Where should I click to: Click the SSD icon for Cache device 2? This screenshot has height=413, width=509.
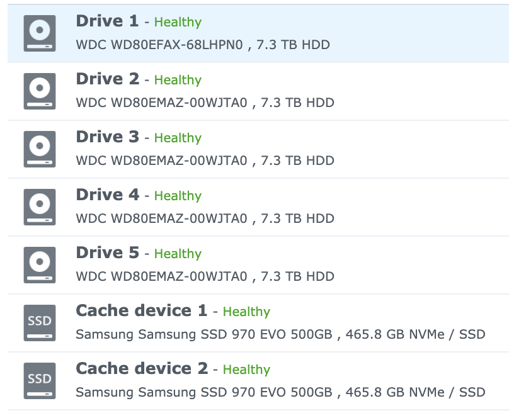(39, 379)
